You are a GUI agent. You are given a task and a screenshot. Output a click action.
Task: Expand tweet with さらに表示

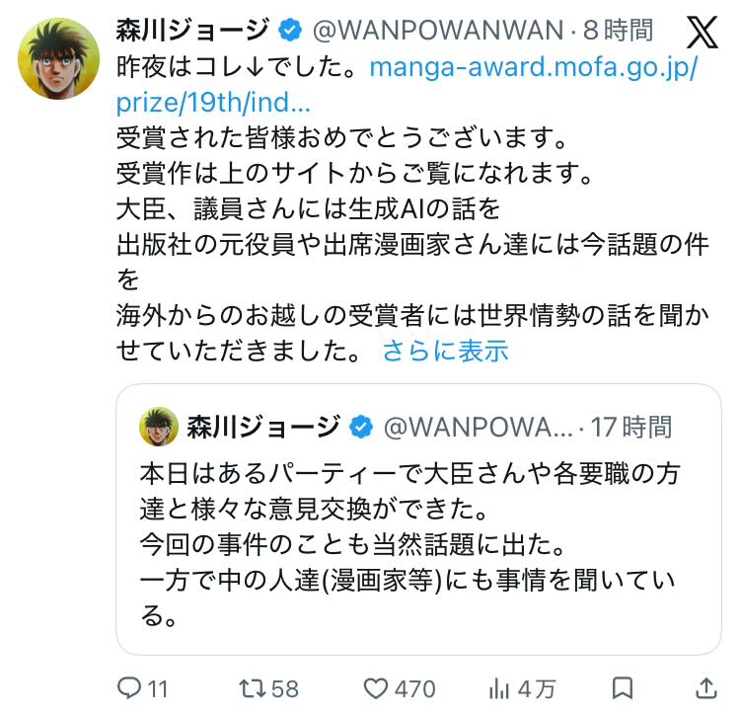pos(445,351)
